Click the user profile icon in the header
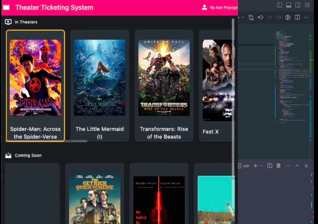This screenshot has width=318, height=224. pyautogui.click(x=204, y=7)
